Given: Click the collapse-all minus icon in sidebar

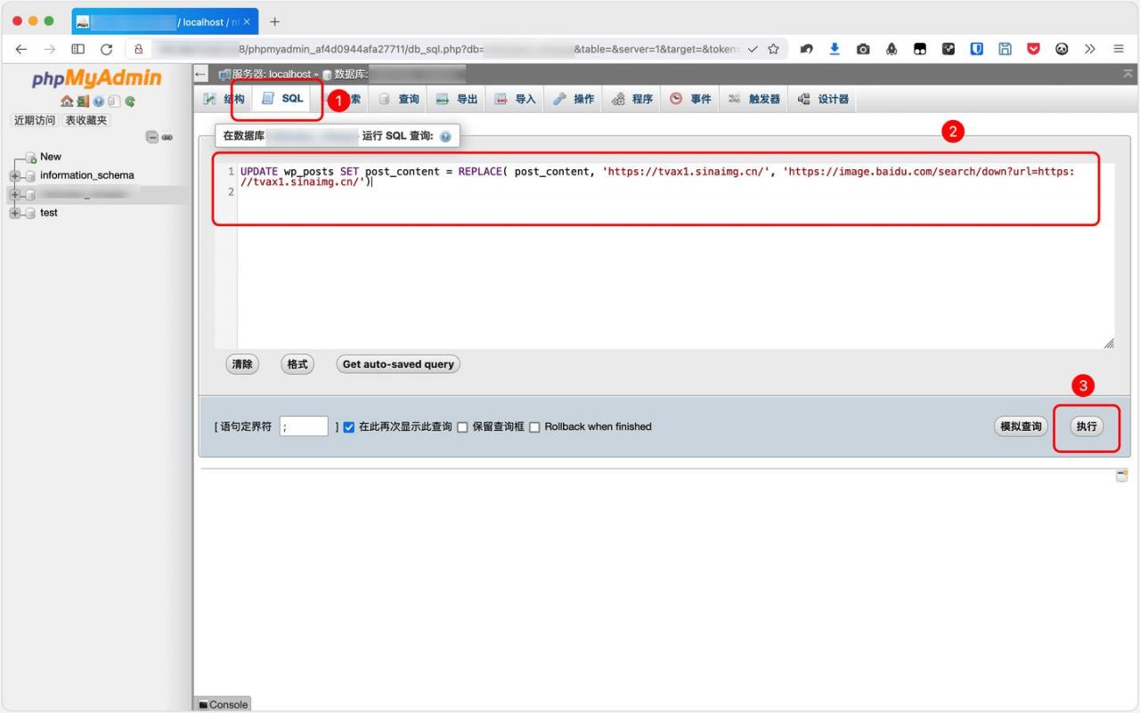Looking at the screenshot, I should (x=152, y=137).
